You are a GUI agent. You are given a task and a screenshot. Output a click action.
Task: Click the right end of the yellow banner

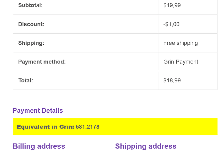[209, 126]
